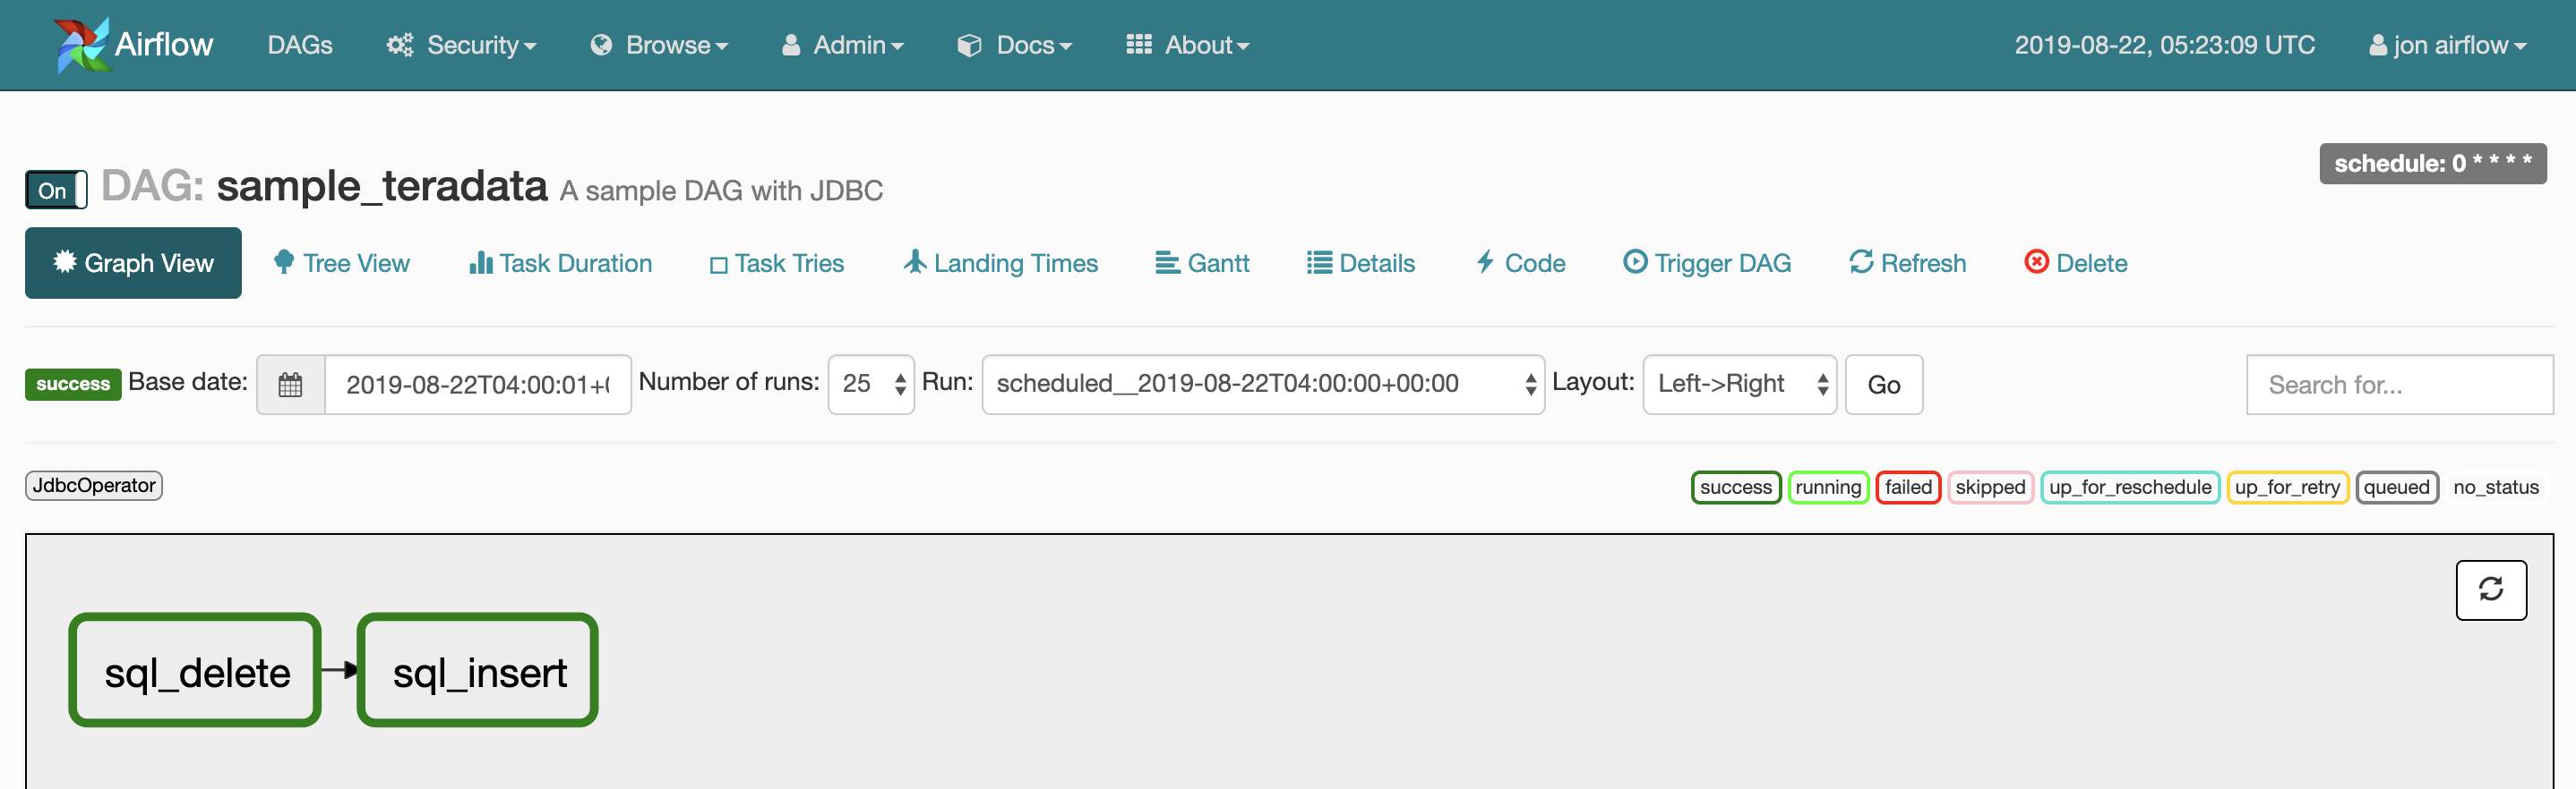
Task: Expand the Docs menu
Action: (1015, 45)
